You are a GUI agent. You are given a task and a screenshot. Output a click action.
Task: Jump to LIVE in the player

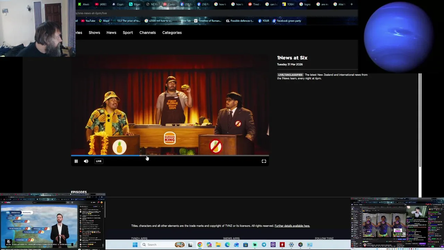(x=99, y=161)
